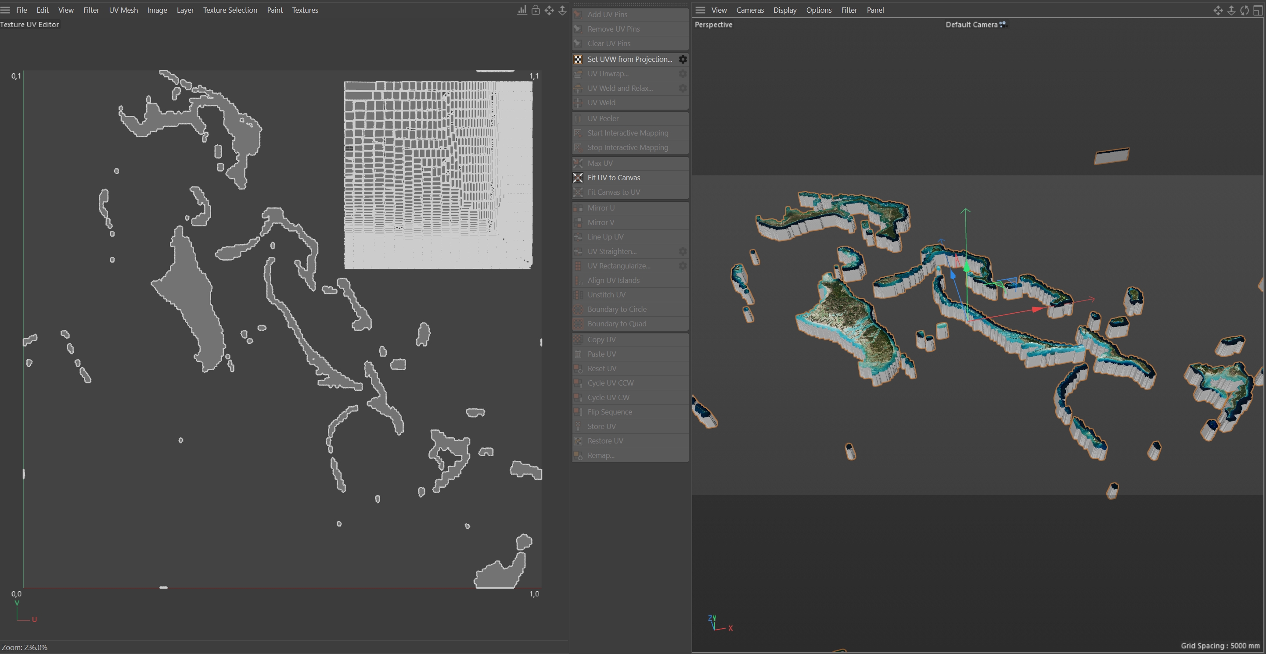Click the viewport rotate camera icon
Viewport: 1266px width, 654px height.
pos(1244,11)
